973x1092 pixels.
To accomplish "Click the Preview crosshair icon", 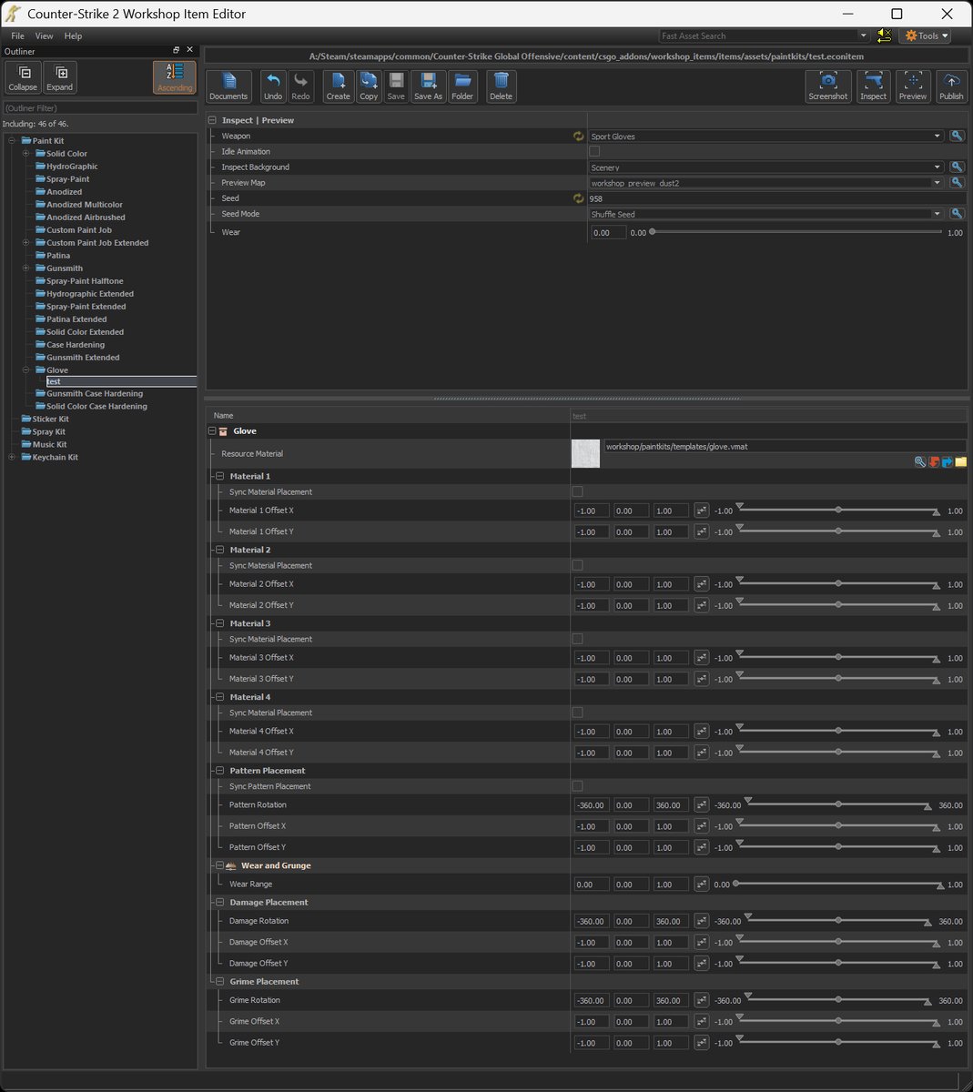I will pyautogui.click(x=913, y=86).
